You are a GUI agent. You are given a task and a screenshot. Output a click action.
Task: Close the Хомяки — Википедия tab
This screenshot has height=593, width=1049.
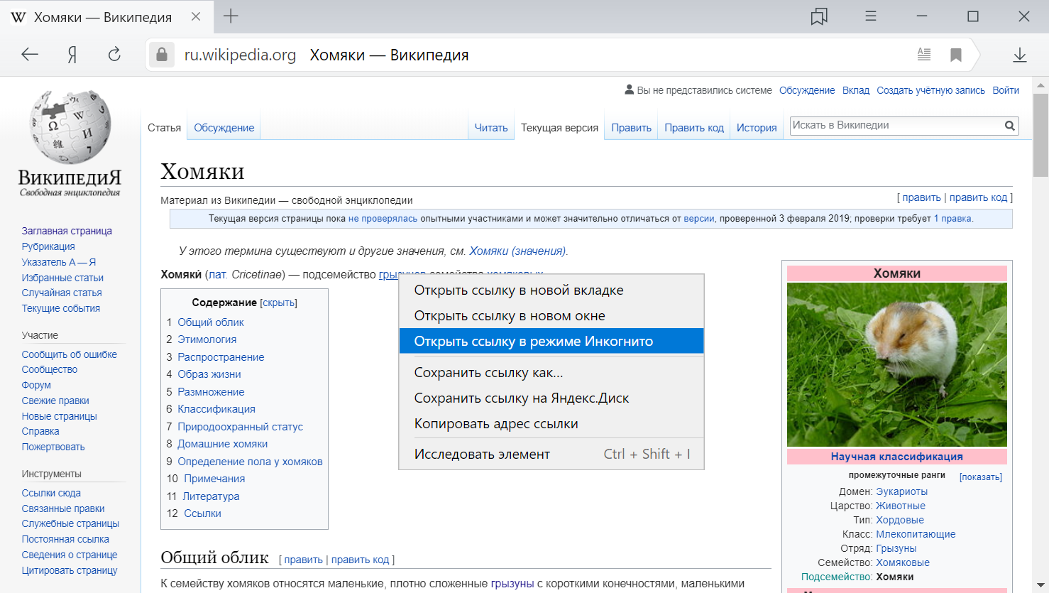point(196,16)
